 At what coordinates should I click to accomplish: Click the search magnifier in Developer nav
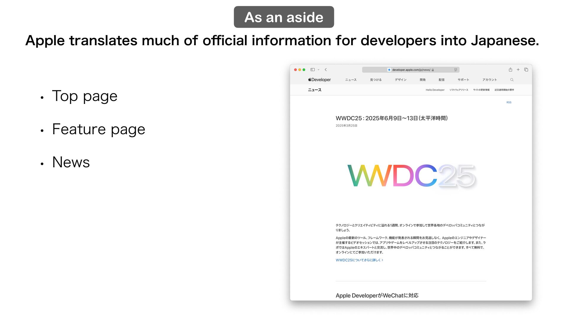(512, 80)
